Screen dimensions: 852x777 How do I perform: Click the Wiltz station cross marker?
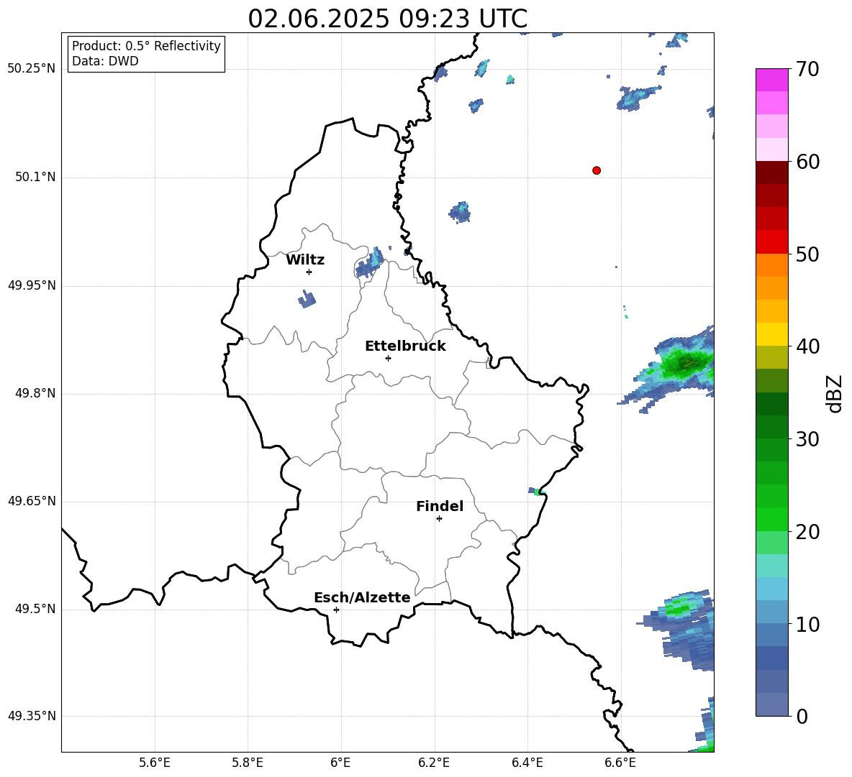[x=309, y=272]
